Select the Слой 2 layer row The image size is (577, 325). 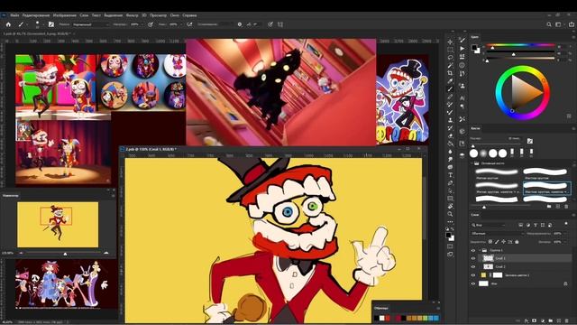coord(525,267)
